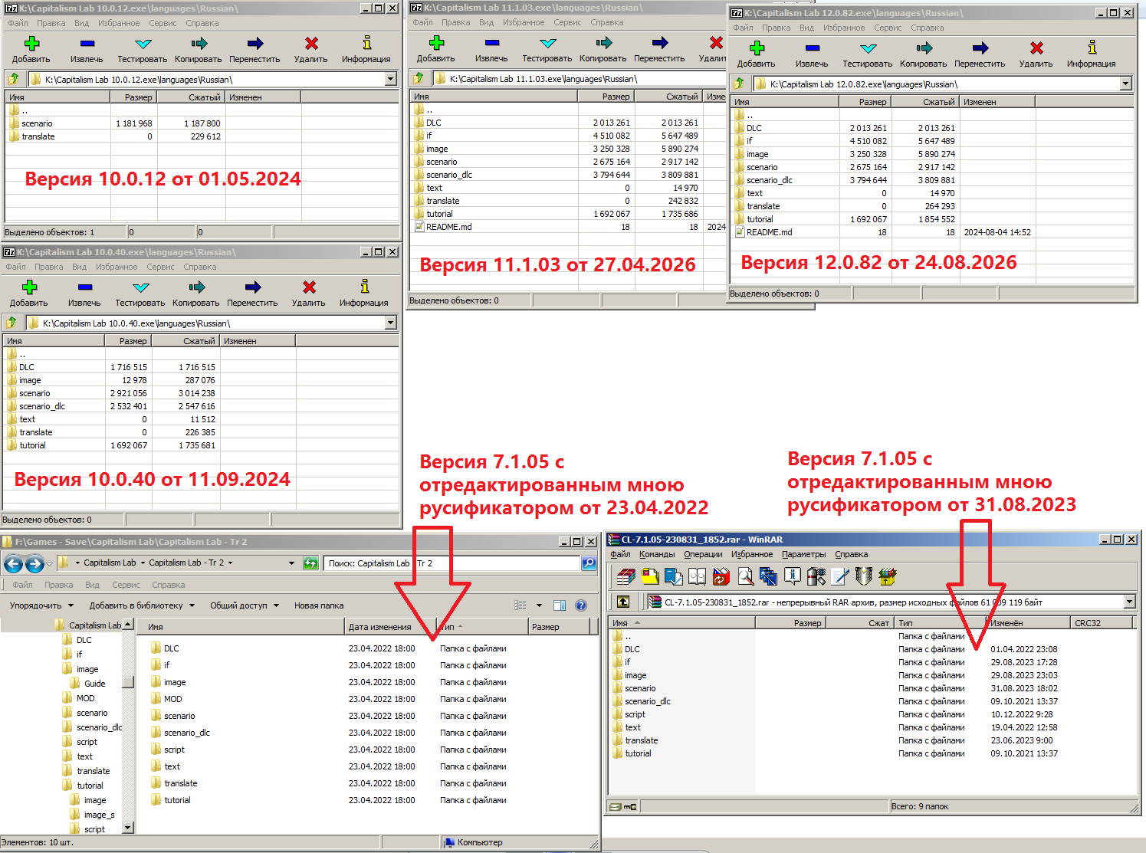The height and width of the screenshot is (853, 1146).
Task: Select 'scenario_dlc' folder in WinRAR list
Action: click(x=641, y=701)
